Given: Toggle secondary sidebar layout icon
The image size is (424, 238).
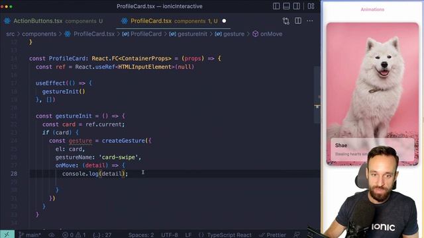Looking at the screenshot, I should pyautogui.click(x=296, y=6).
